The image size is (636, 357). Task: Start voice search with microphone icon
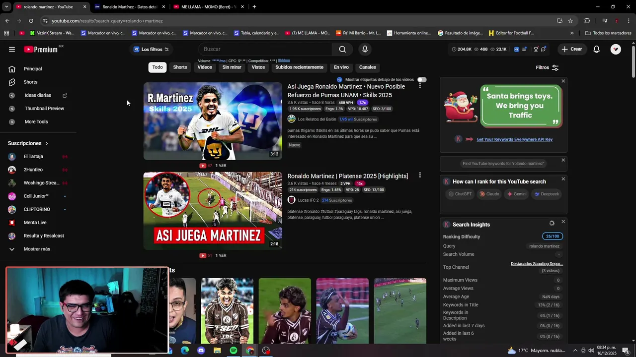[365, 49]
